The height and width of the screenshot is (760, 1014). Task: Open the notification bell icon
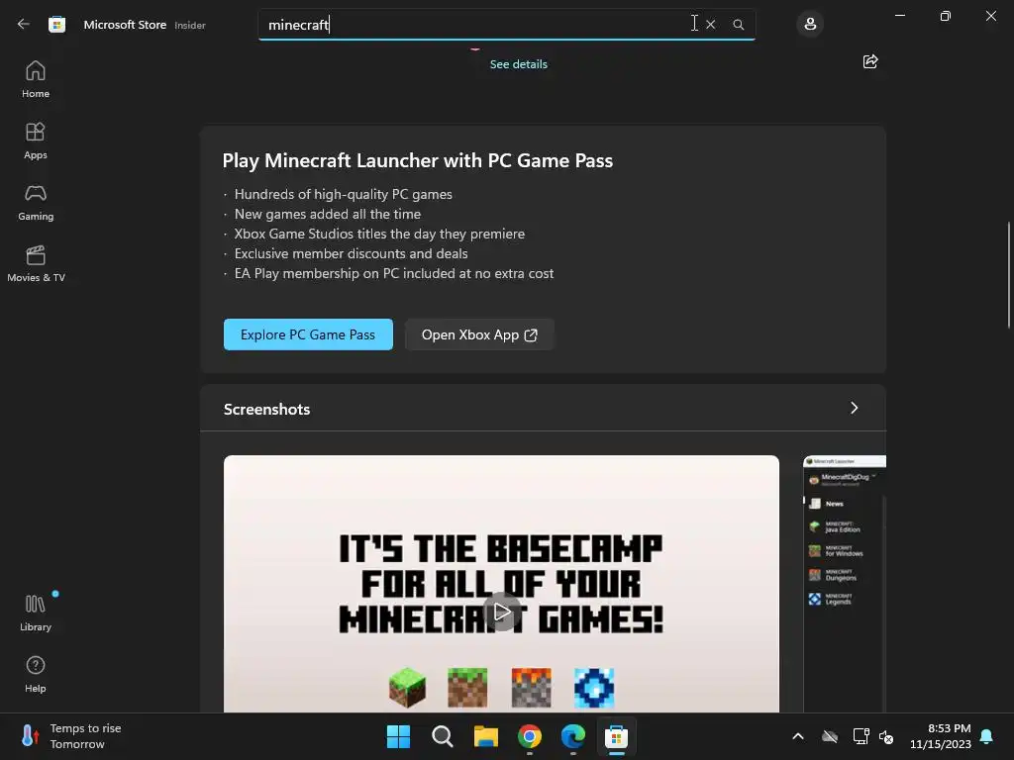(x=987, y=736)
